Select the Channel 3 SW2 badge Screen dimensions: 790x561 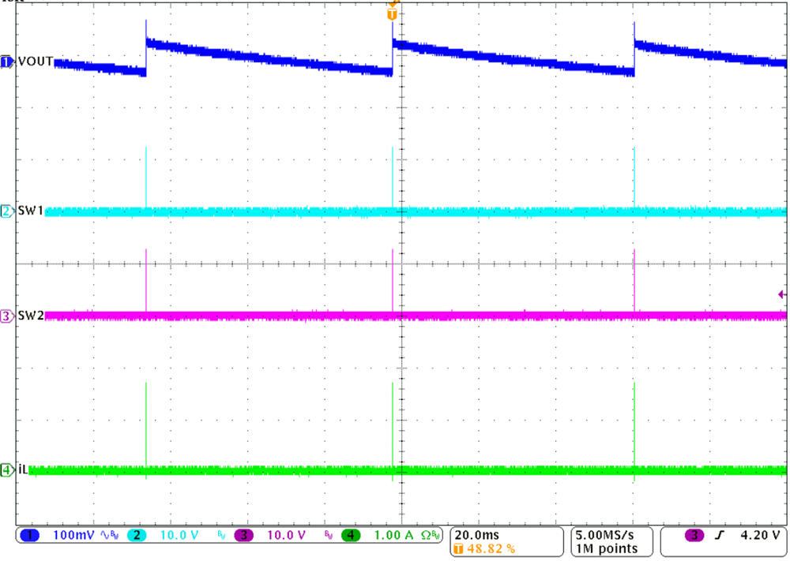point(6,316)
